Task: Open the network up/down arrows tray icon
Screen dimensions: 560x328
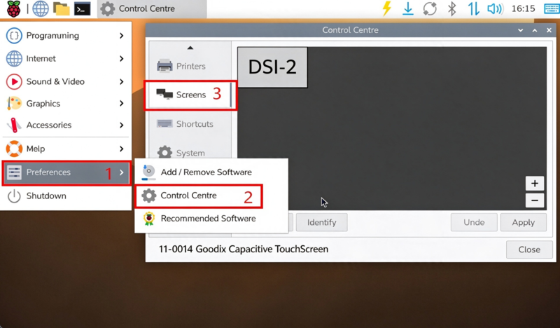Action: pyautogui.click(x=474, y=8)
